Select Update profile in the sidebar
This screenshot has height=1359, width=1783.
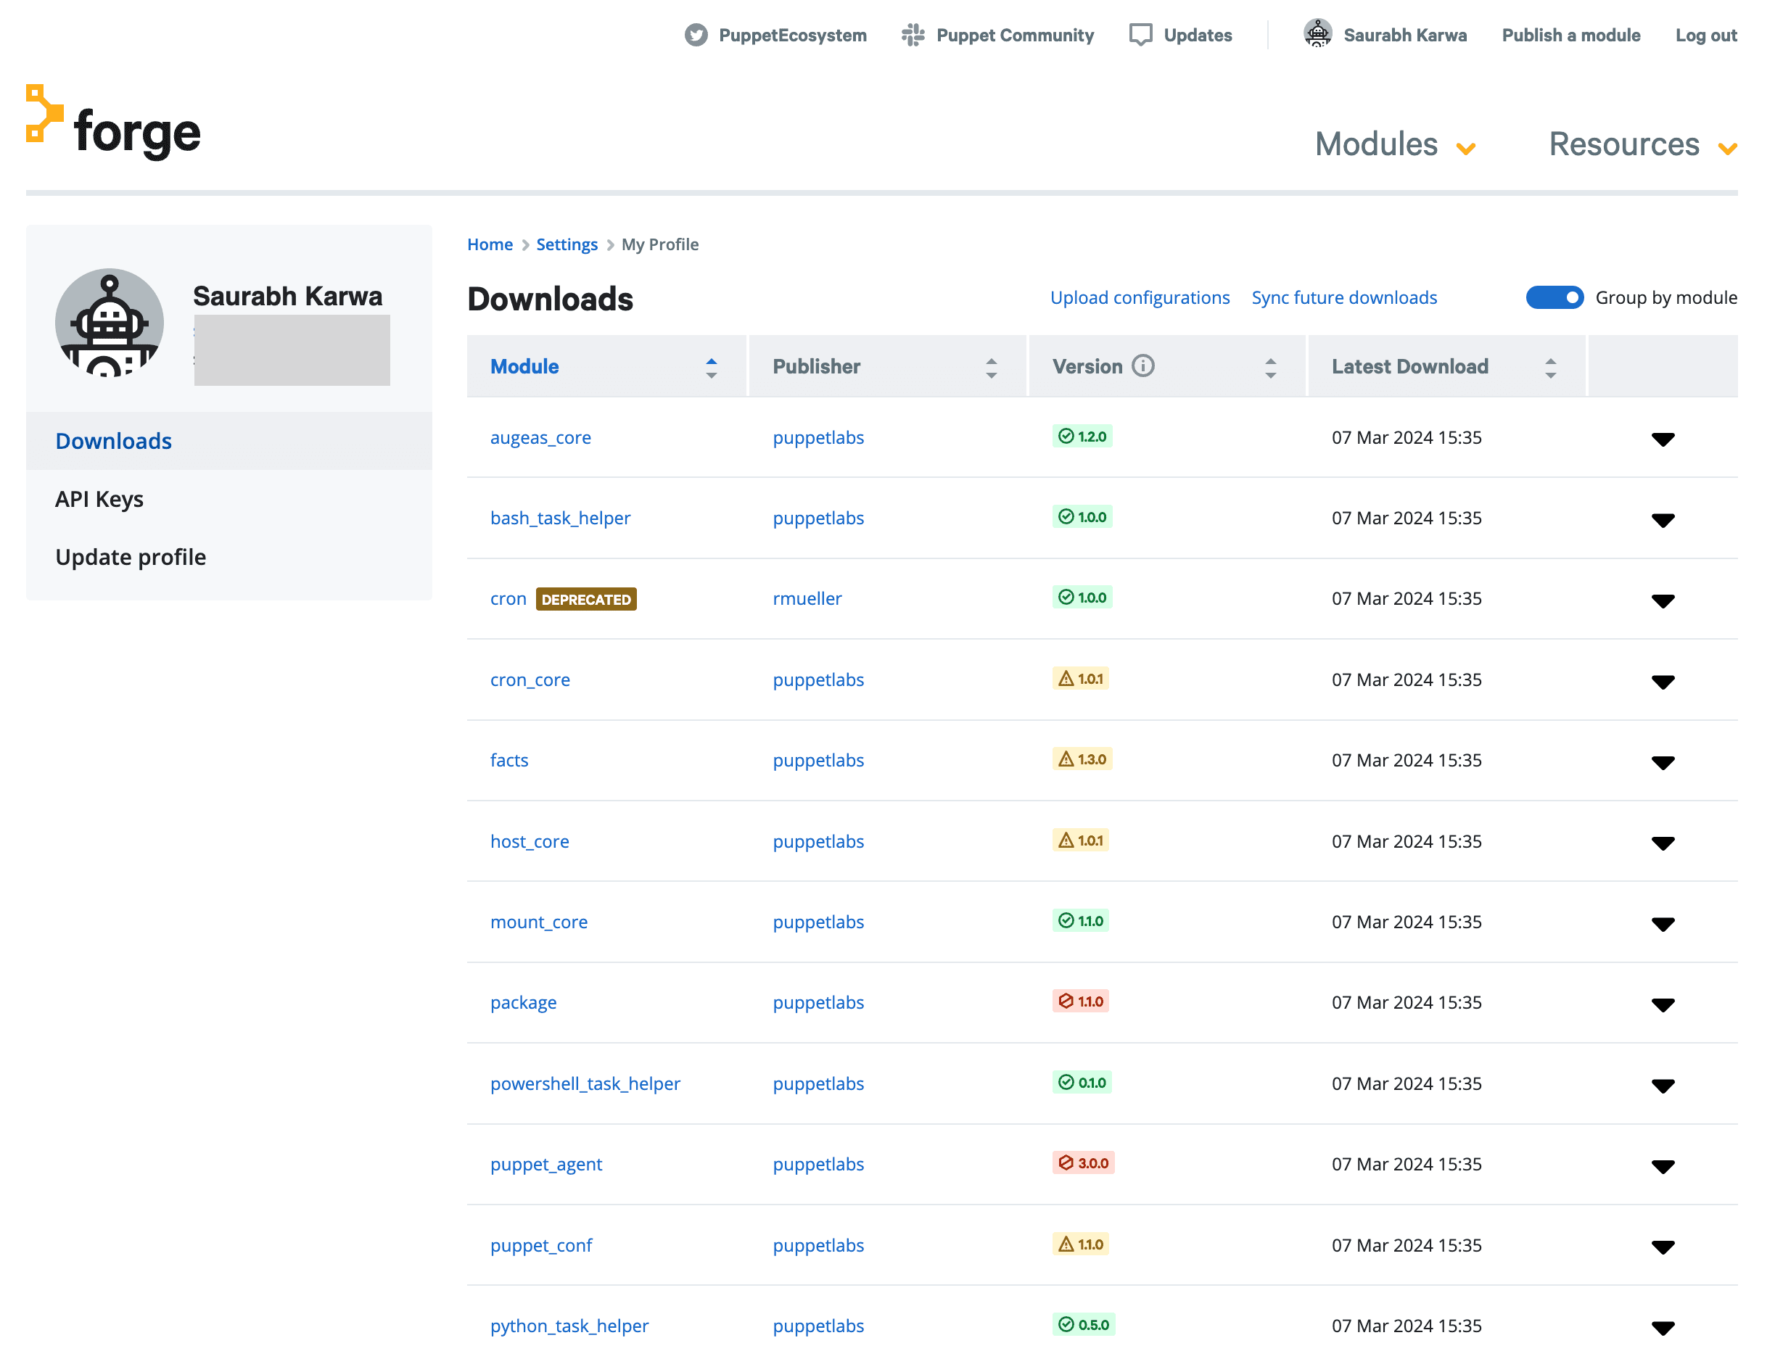(x=131, y=558)
